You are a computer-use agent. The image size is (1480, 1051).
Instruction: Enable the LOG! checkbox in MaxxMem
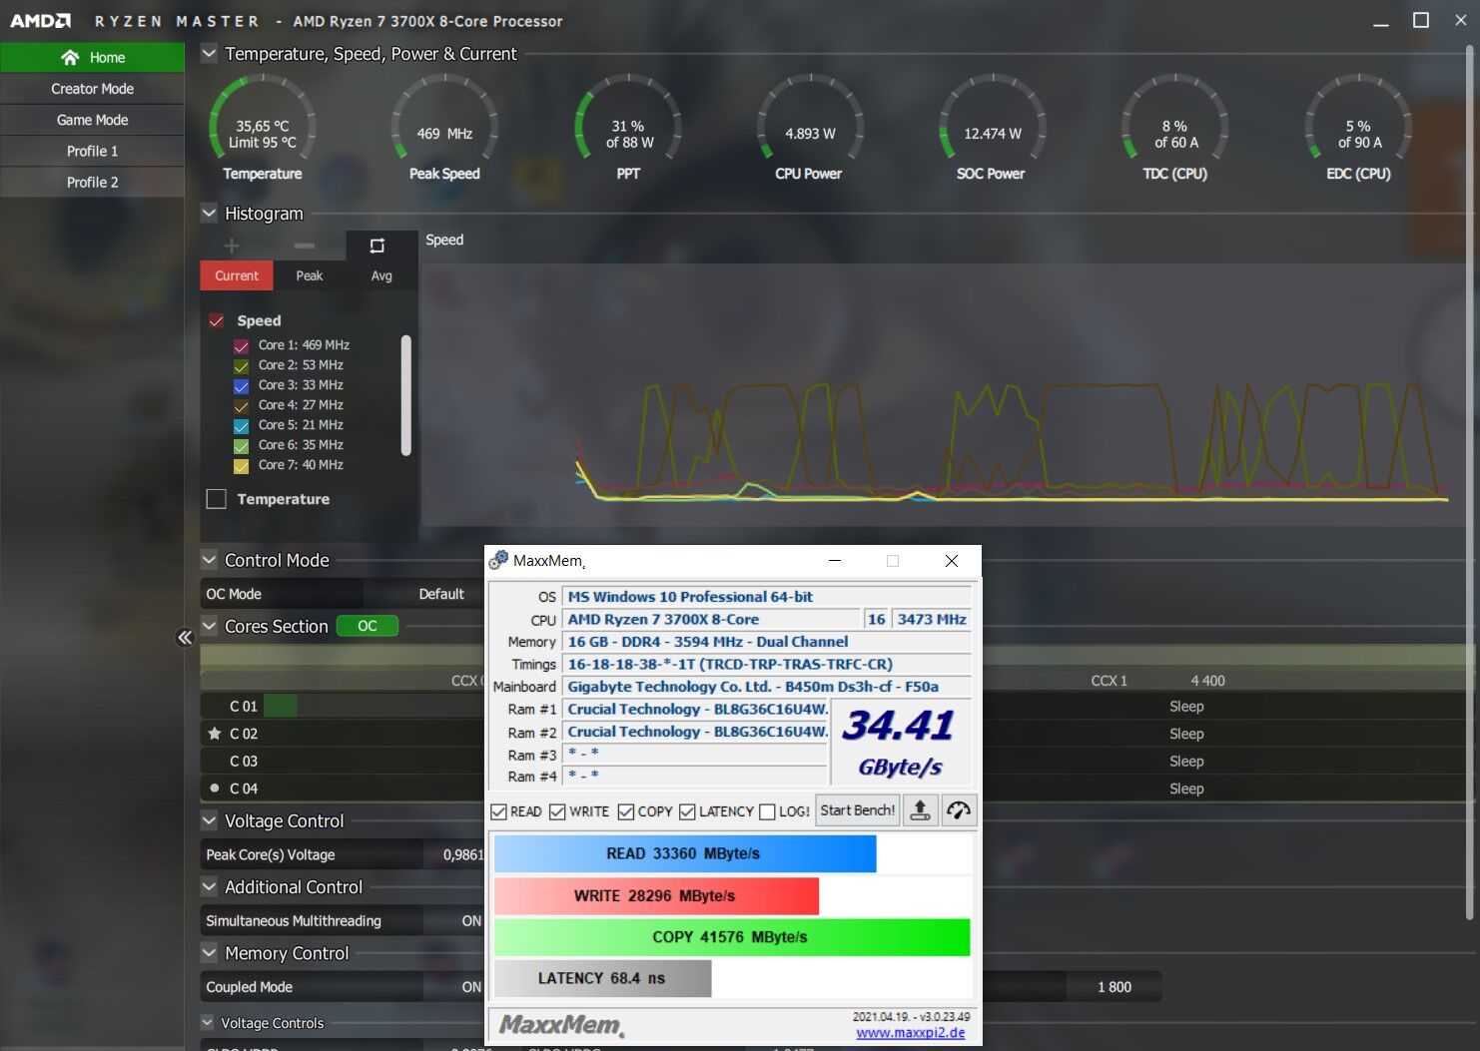coord(767,811)
